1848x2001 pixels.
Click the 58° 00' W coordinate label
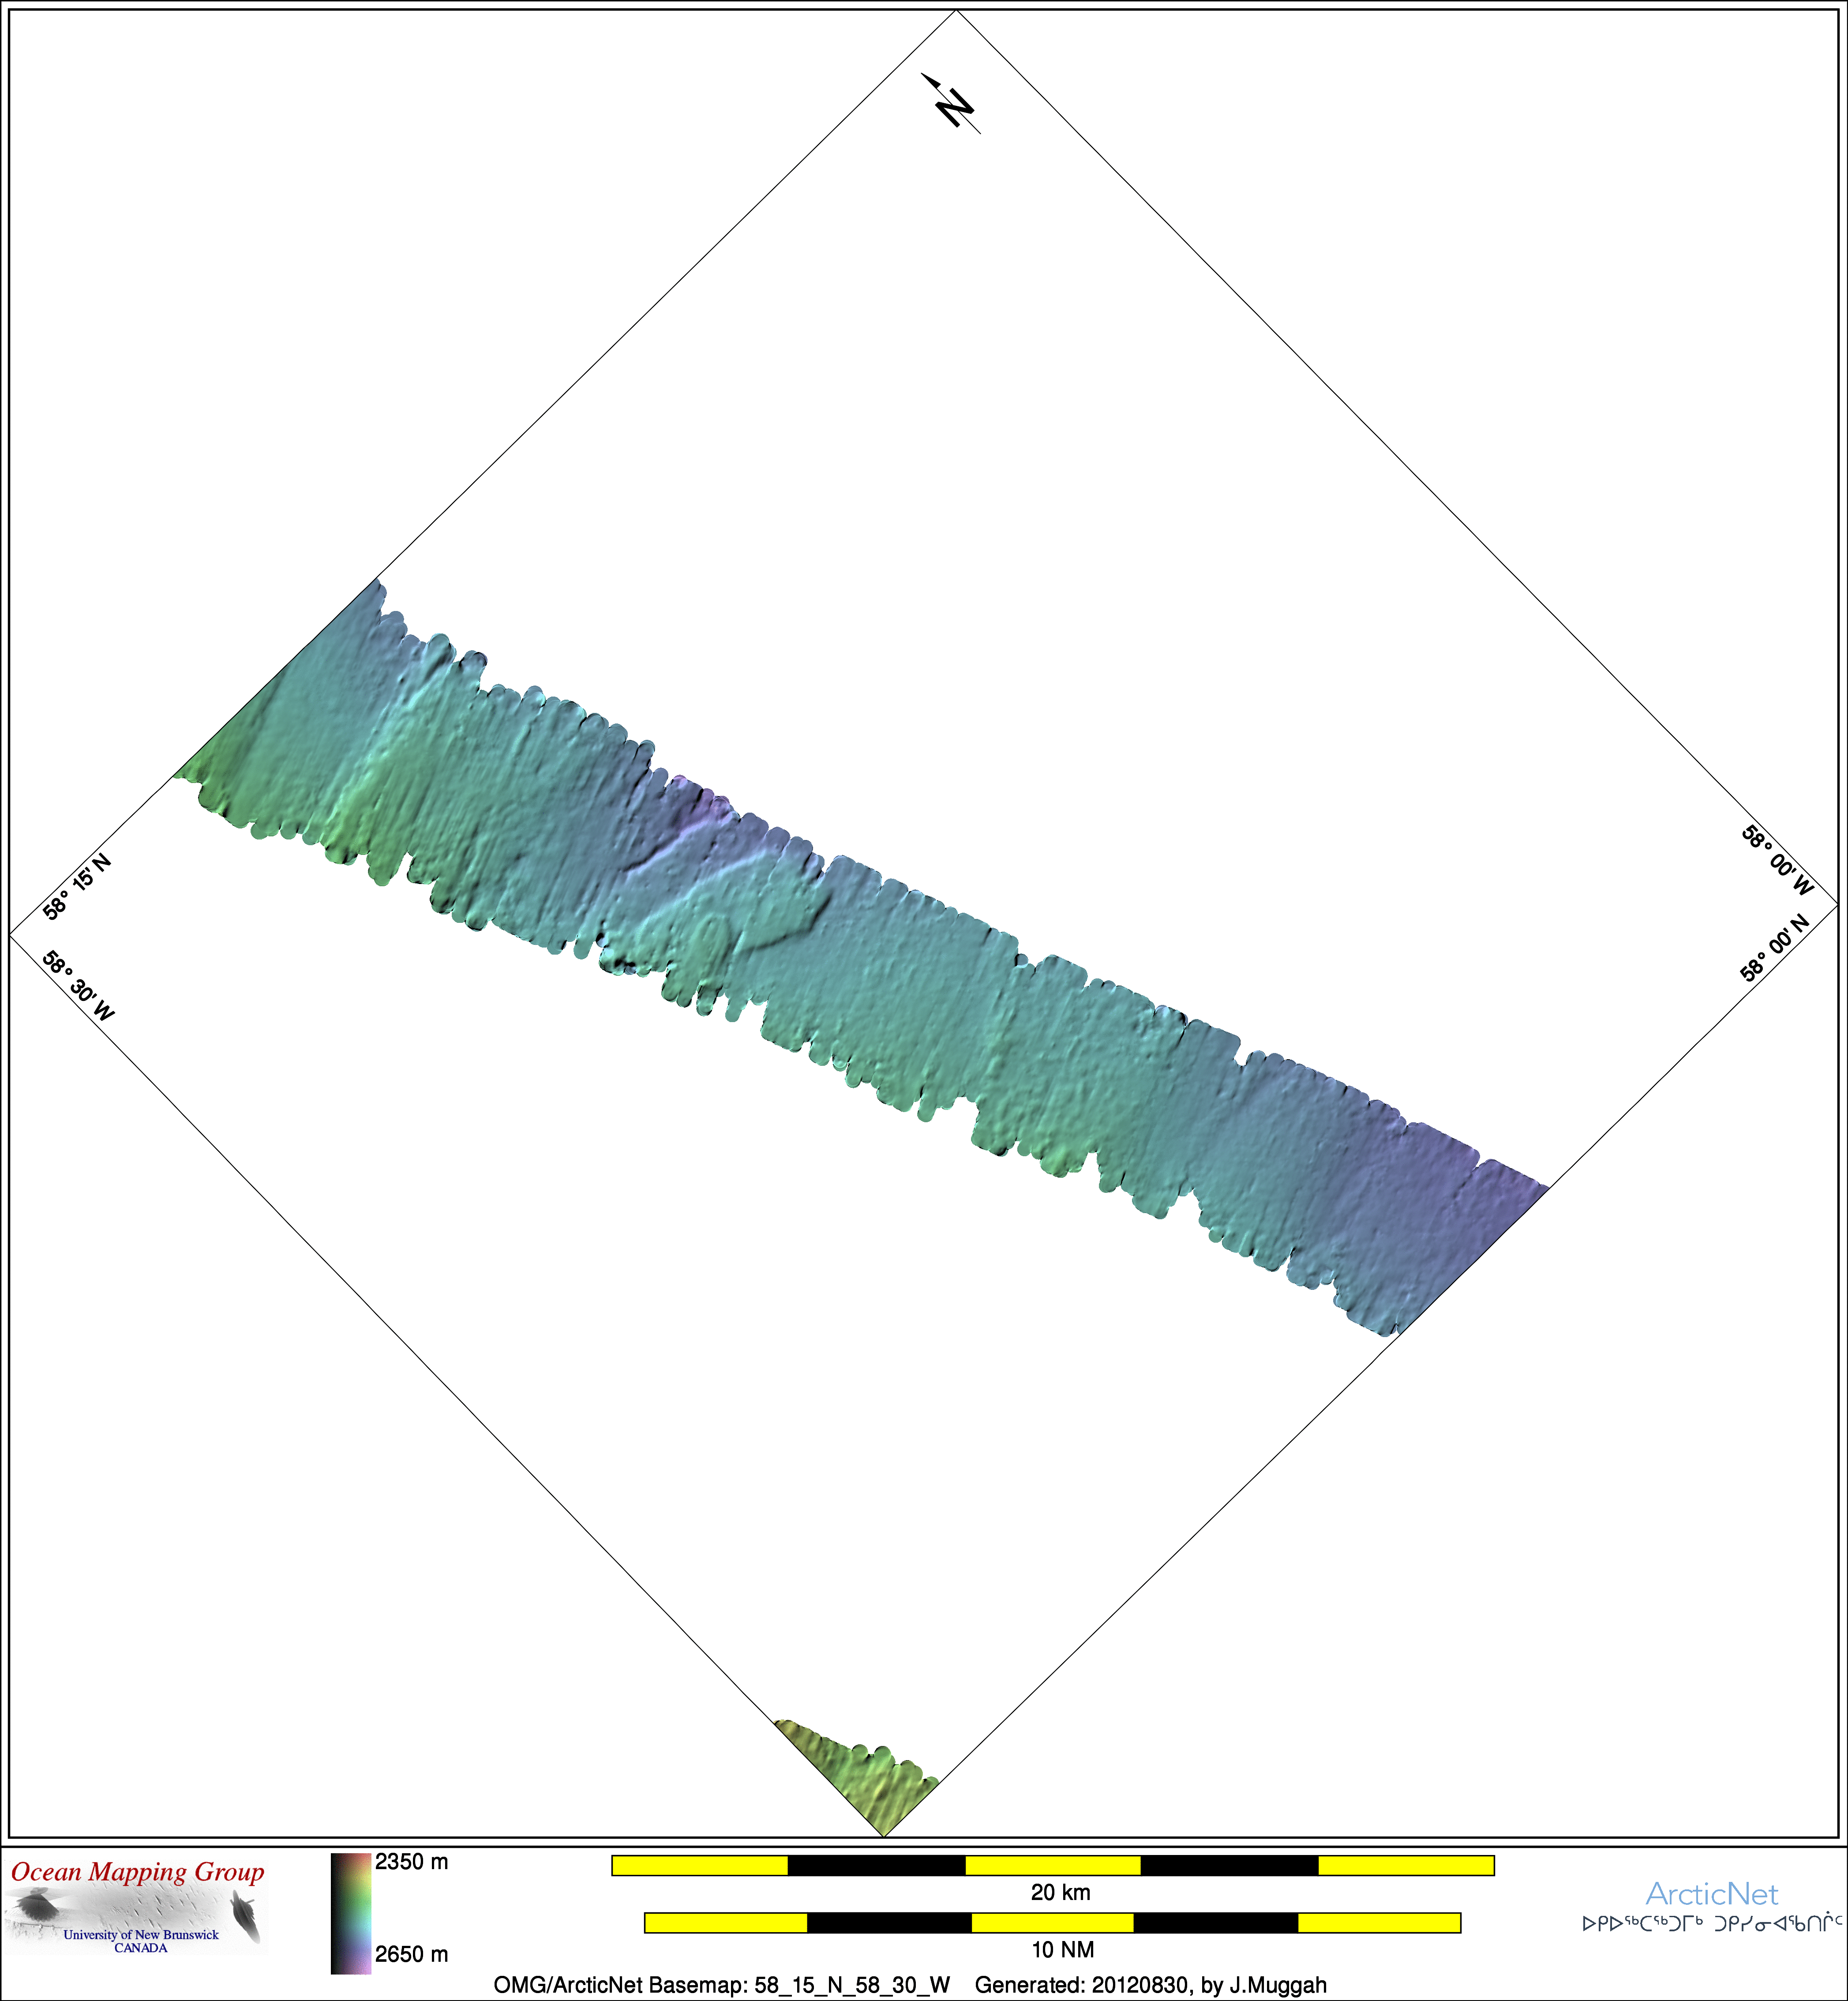click(x=1777, y=860)
